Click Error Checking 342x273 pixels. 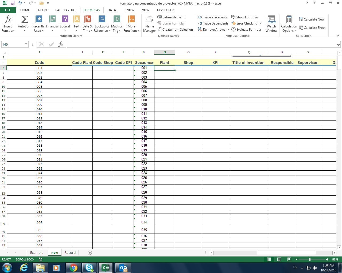tap(244, 23)
